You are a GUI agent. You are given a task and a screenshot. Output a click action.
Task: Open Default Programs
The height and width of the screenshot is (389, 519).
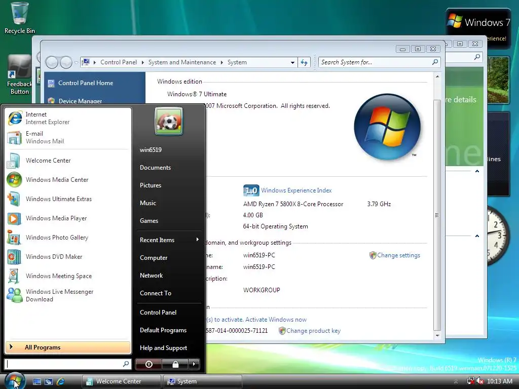(x=163, y=330)
